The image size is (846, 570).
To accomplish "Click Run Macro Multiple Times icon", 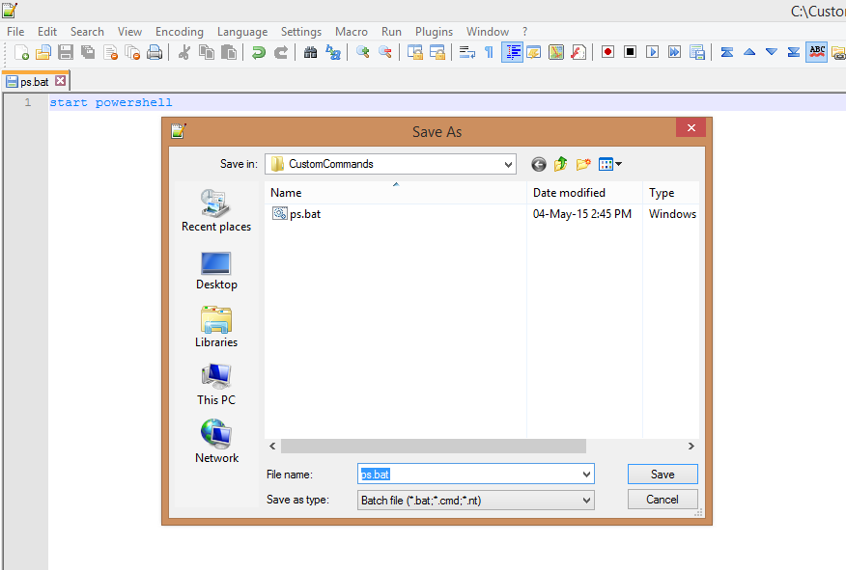I will tap(674, 52).
